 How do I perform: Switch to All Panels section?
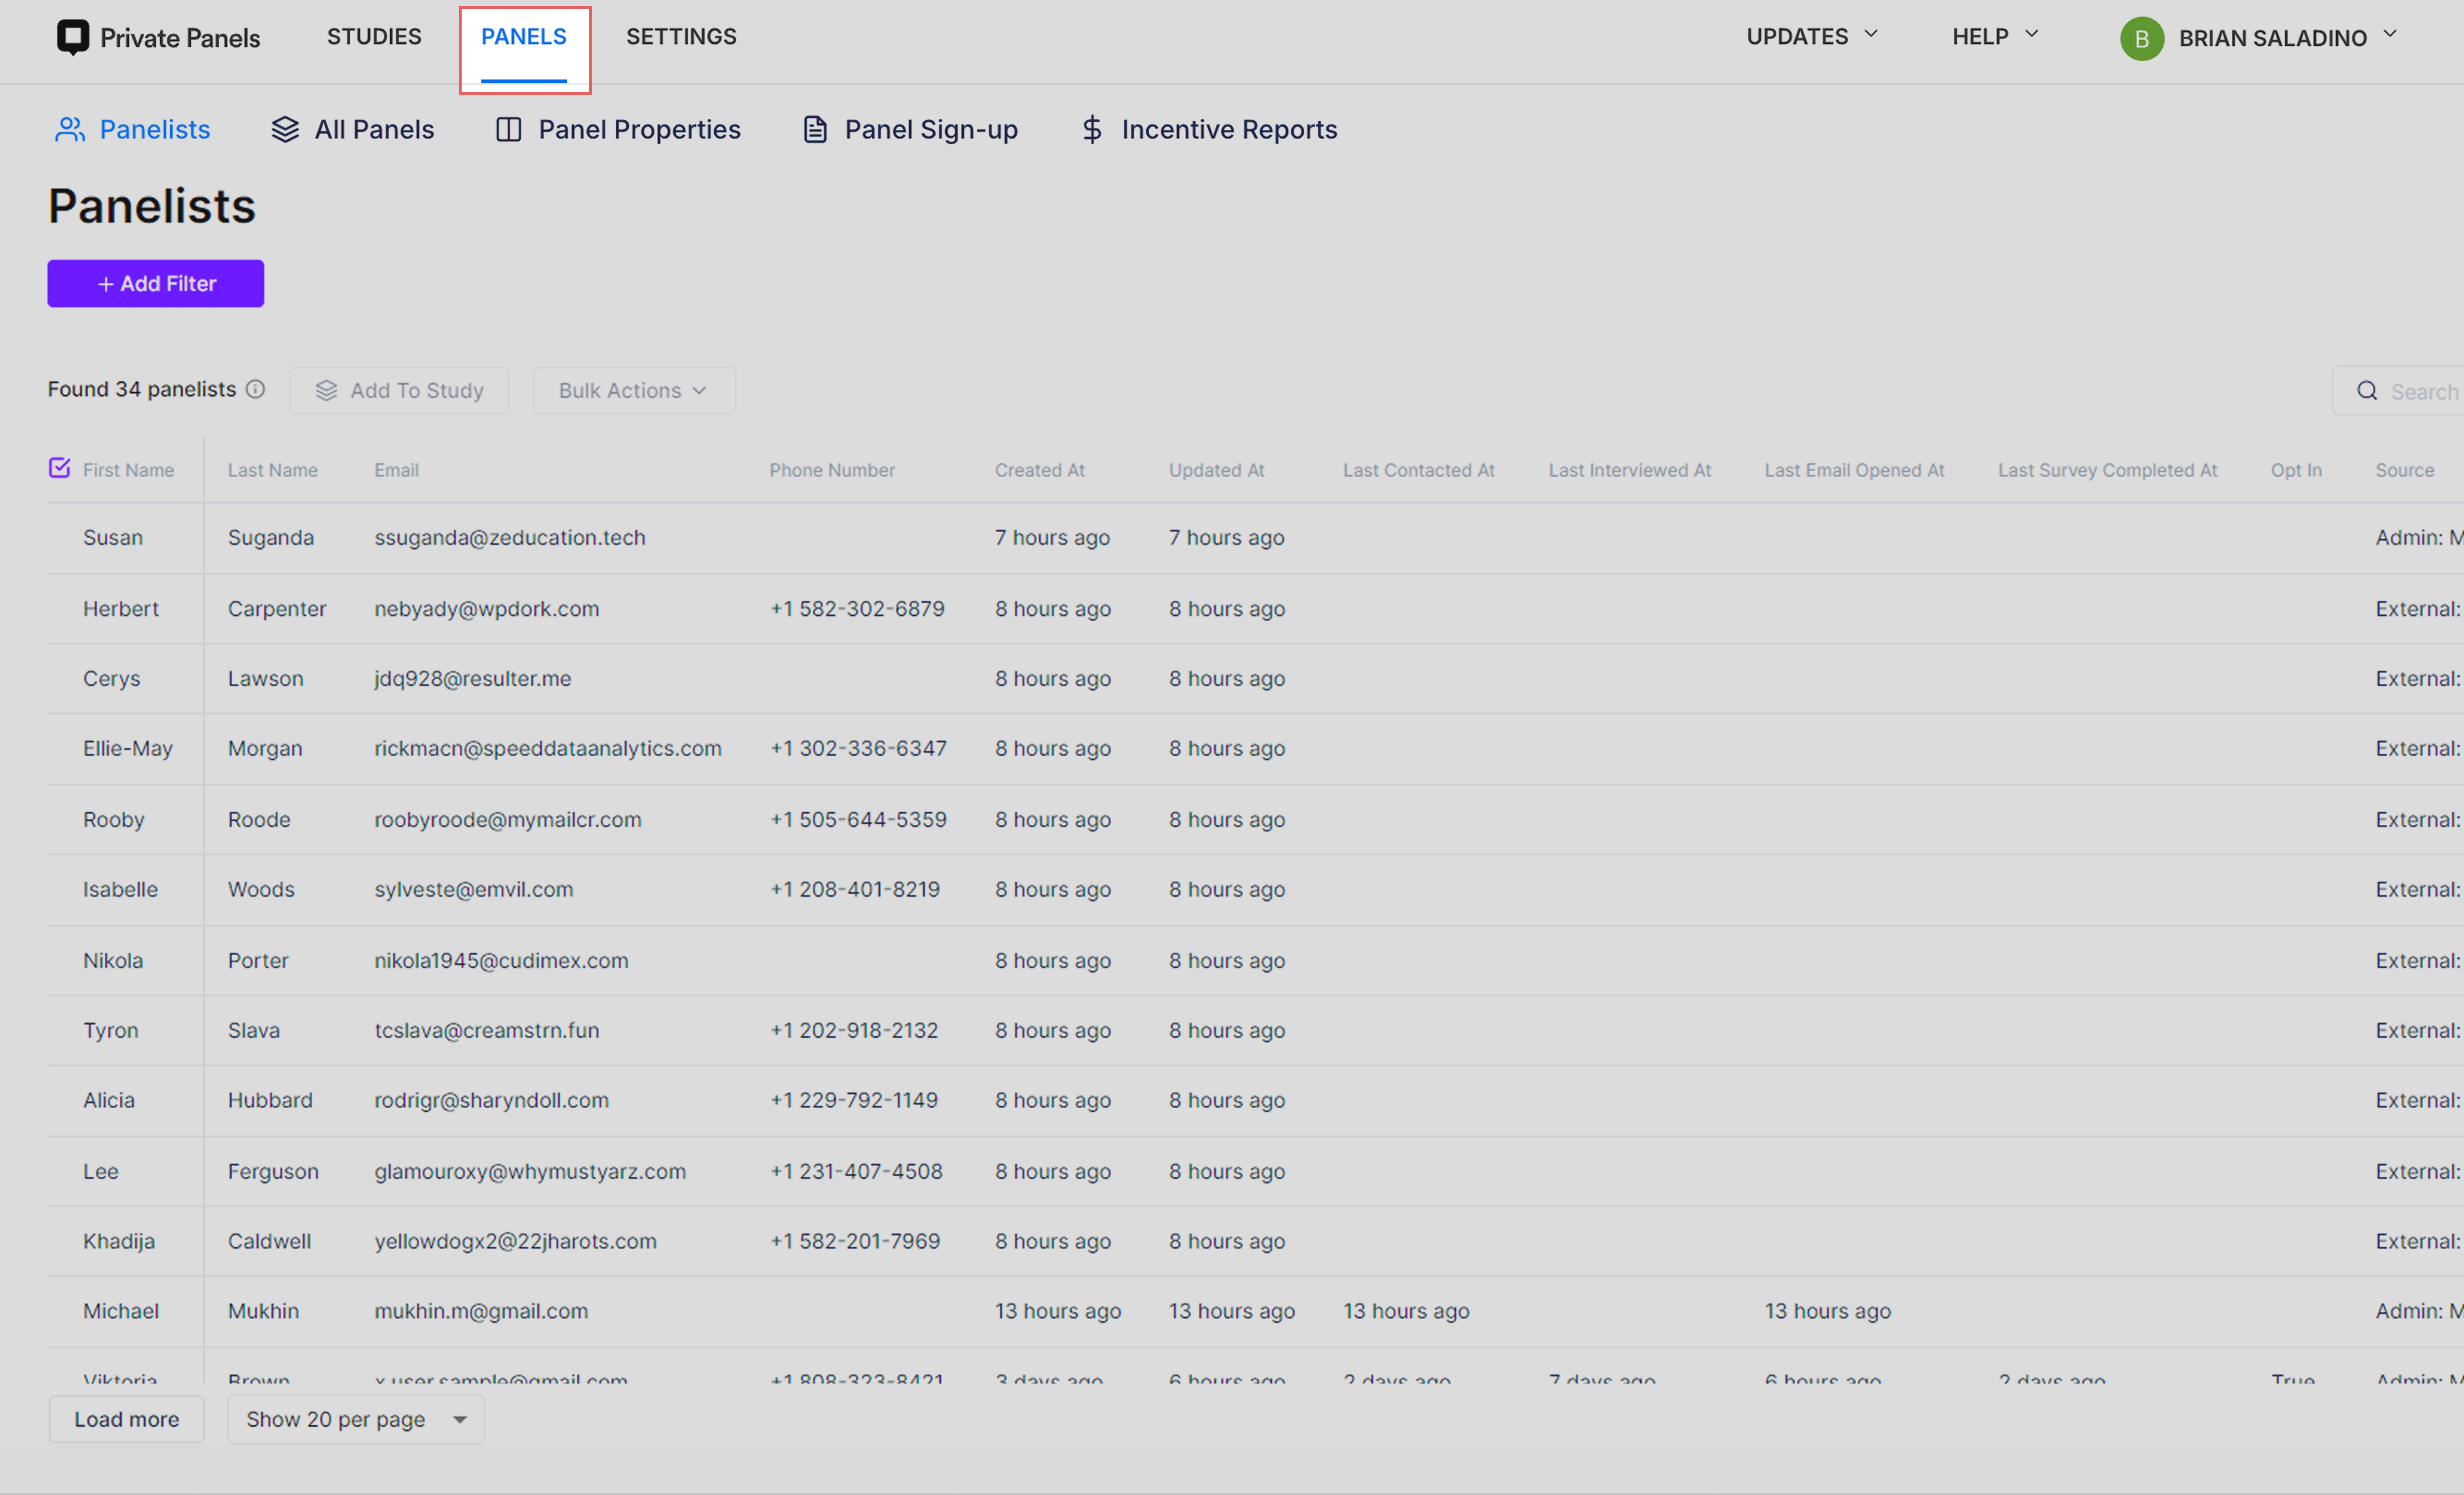pyautogui.click(x=352, y=130)
